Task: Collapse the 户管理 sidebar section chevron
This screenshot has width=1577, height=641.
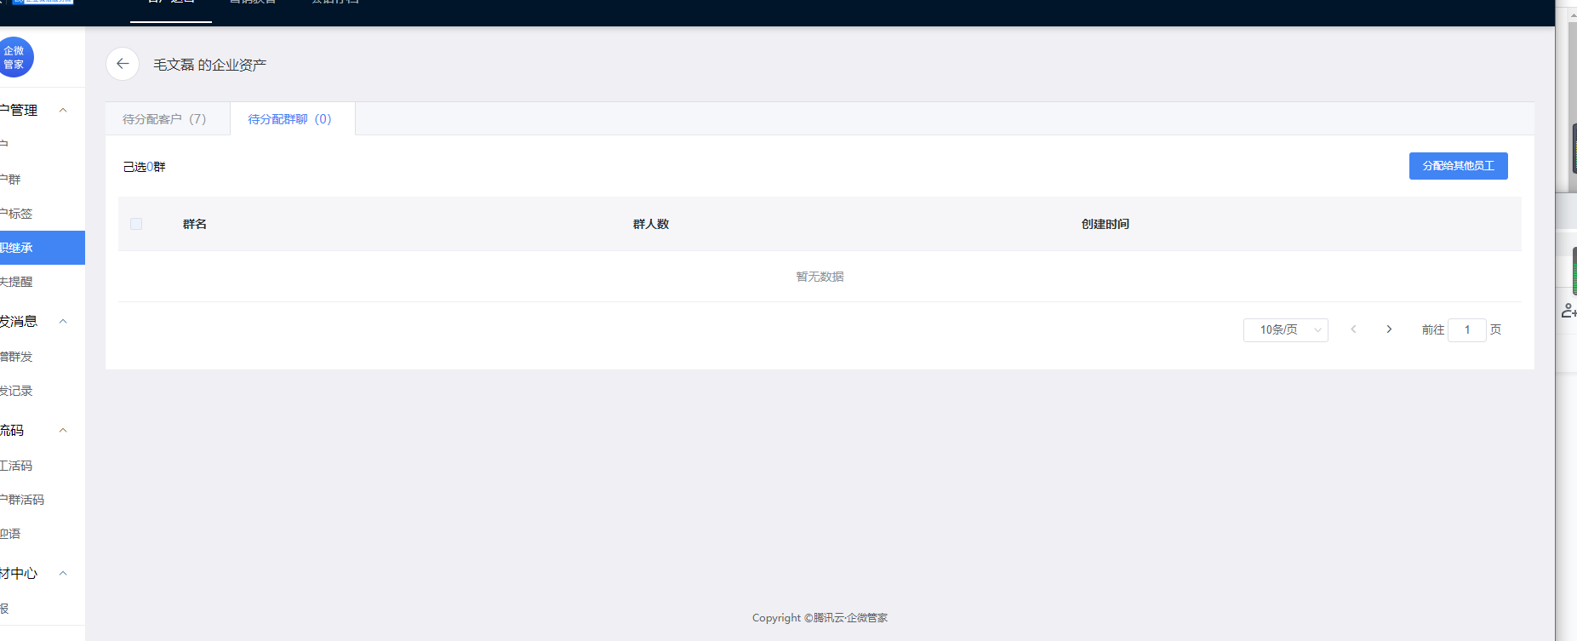Action: pyautogui.click(x=63, y=110)
